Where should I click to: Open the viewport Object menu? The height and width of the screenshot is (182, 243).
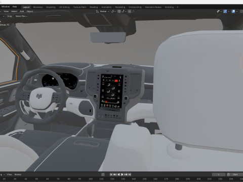tap(30, 11)
